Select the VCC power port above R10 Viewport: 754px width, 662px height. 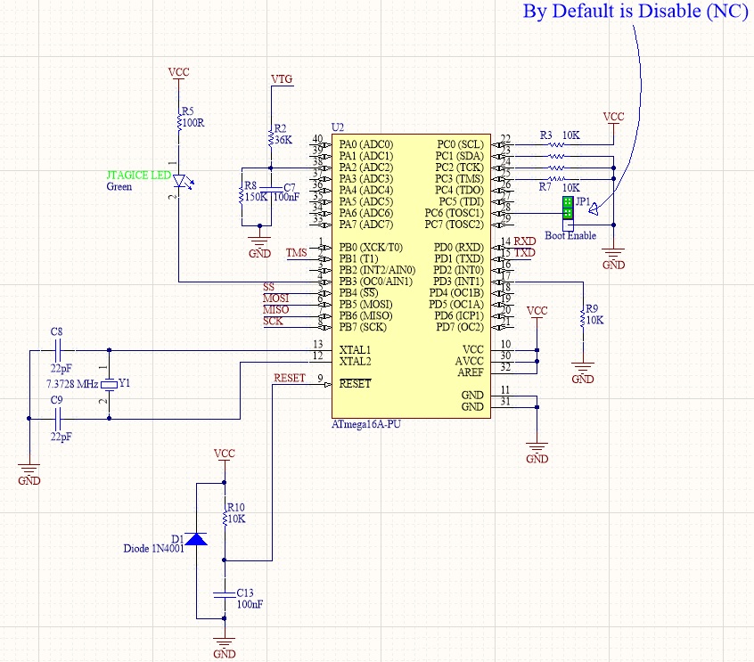(224, 454)
